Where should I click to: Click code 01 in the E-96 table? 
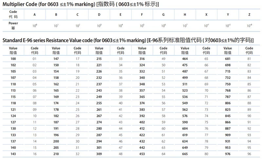(x=34, y=59)
